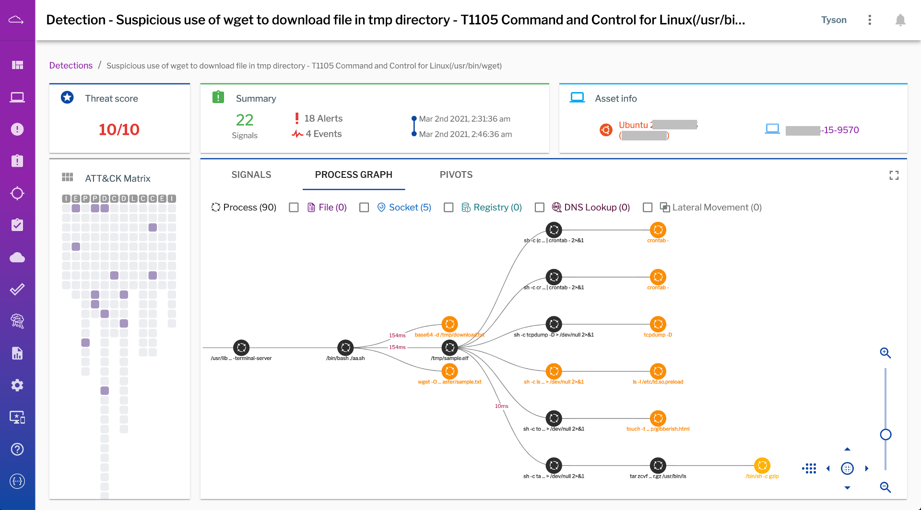This screenshot has height=510, width=921.
Task: Go back via the Detections breadcrumb link
Action: pos(71,65)
